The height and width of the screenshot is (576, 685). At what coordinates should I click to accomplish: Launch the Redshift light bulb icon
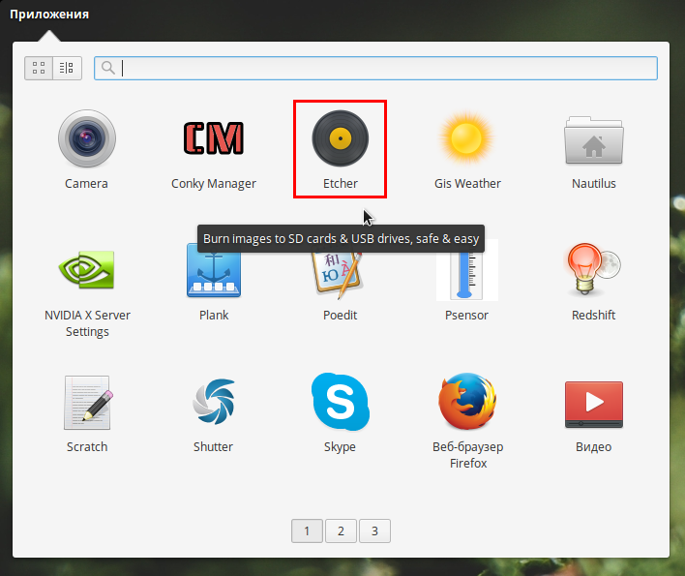(593, 269)
